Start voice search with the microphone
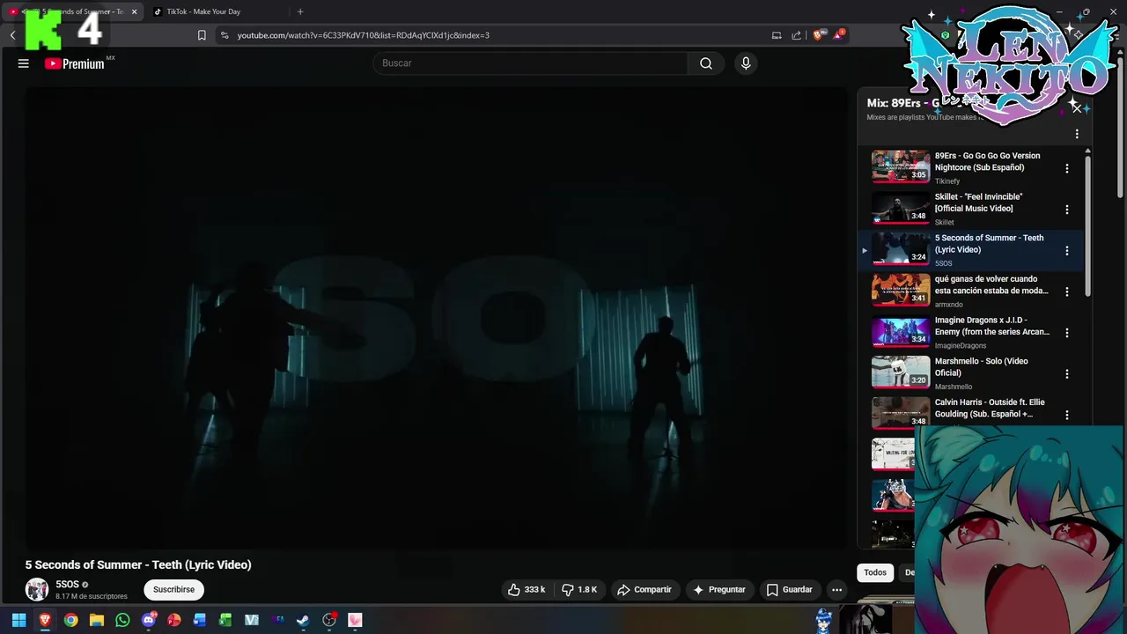 click(746, 63)
